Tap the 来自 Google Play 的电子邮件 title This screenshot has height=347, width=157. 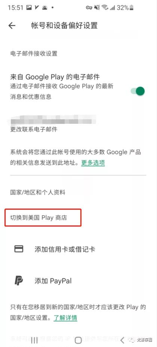(x=55, y=77)
